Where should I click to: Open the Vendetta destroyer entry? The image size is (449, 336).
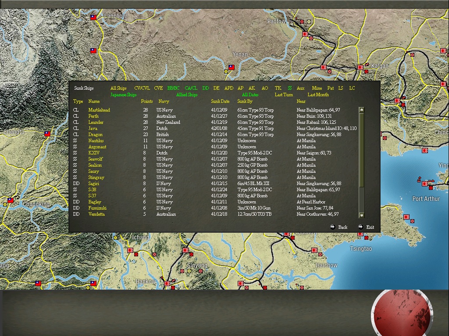(96, 214)
